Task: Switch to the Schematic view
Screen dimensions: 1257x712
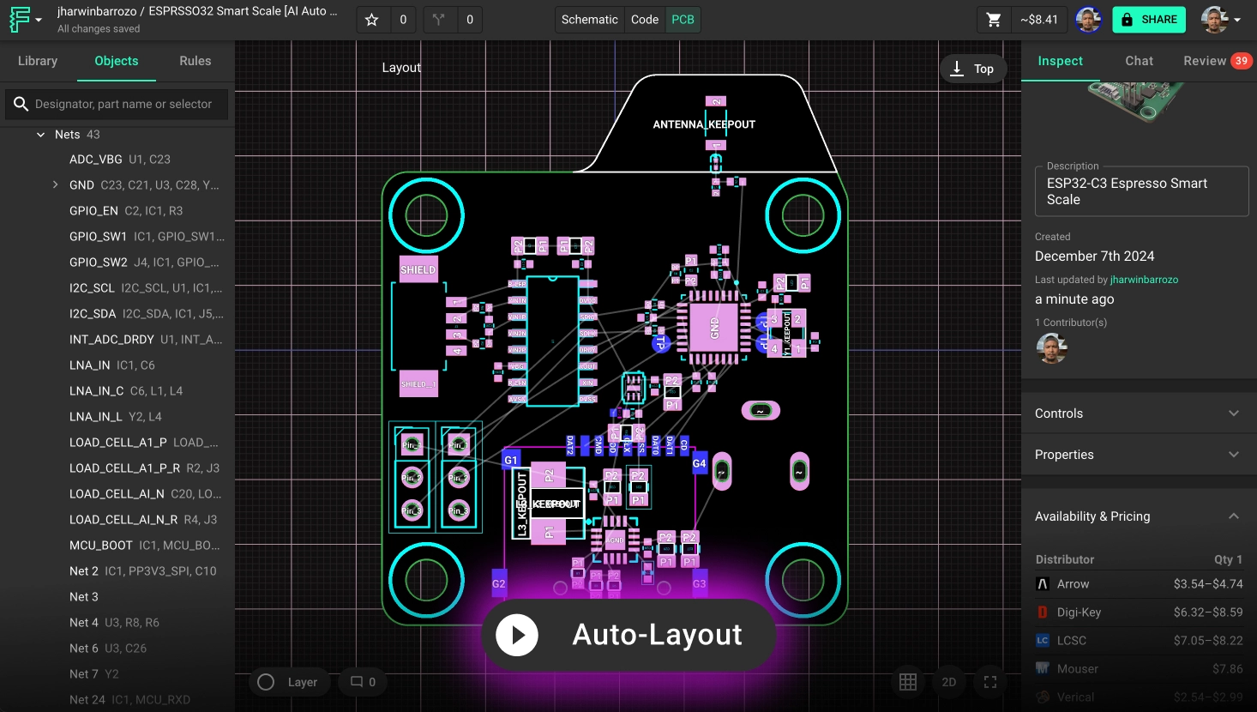Action: 589,20
